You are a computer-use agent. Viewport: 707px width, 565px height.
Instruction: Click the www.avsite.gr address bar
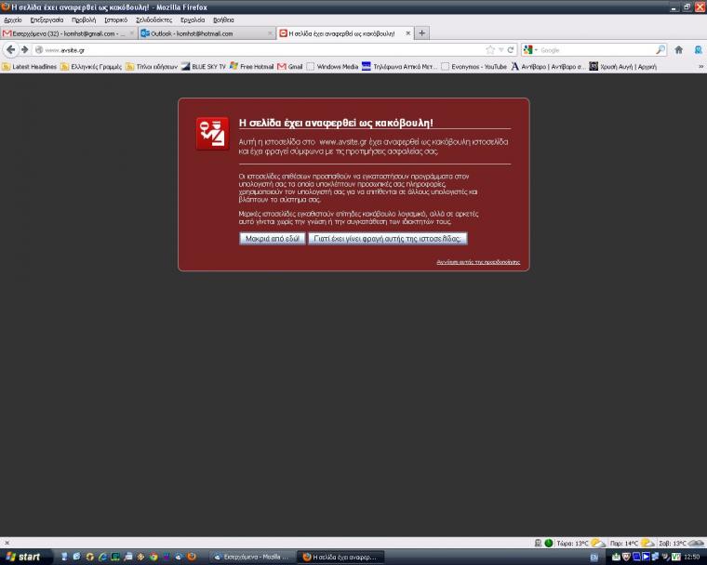[261, 50]
